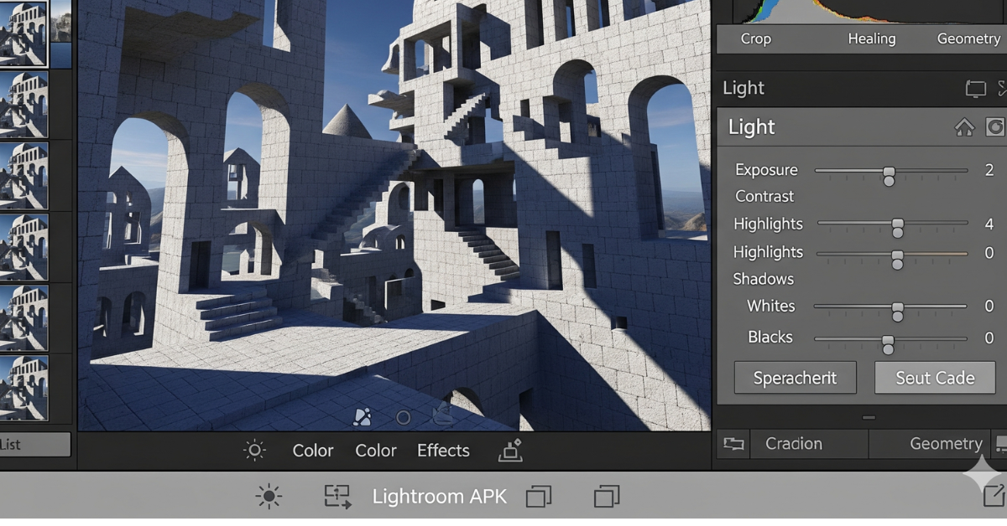This screenshot has width=1007, height=526.
Task: Expand the Geometry panel at bottom right
Action: [x=946, y=444]
